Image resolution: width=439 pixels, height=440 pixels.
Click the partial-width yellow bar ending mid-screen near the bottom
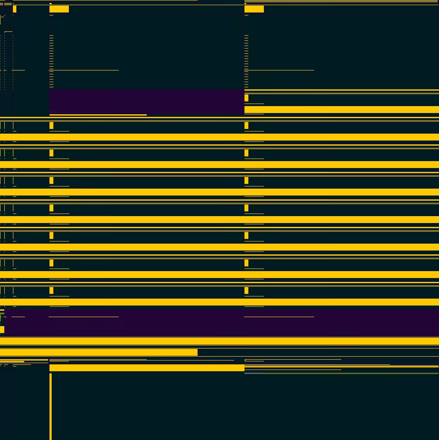point(99,352)
